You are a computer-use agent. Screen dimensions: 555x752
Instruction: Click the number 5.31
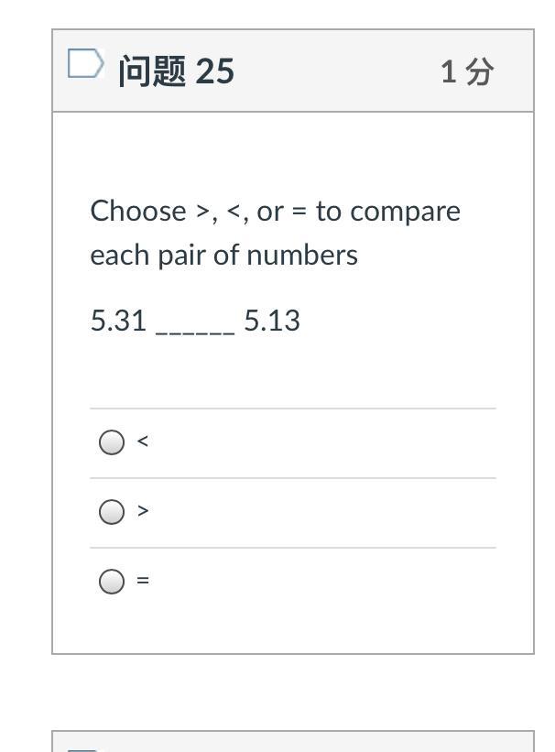118,321
